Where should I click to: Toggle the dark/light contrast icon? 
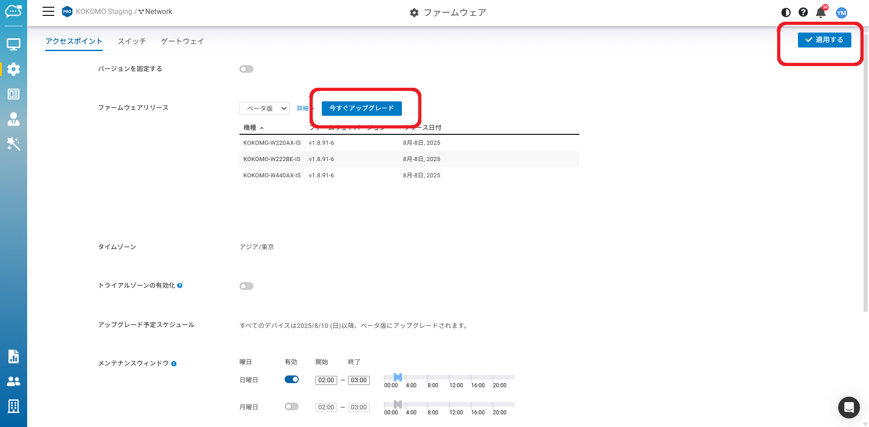point(786,13)
